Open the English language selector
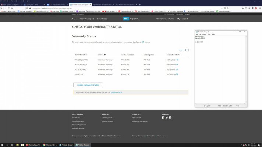262x147 pixels. pos(187,14)
